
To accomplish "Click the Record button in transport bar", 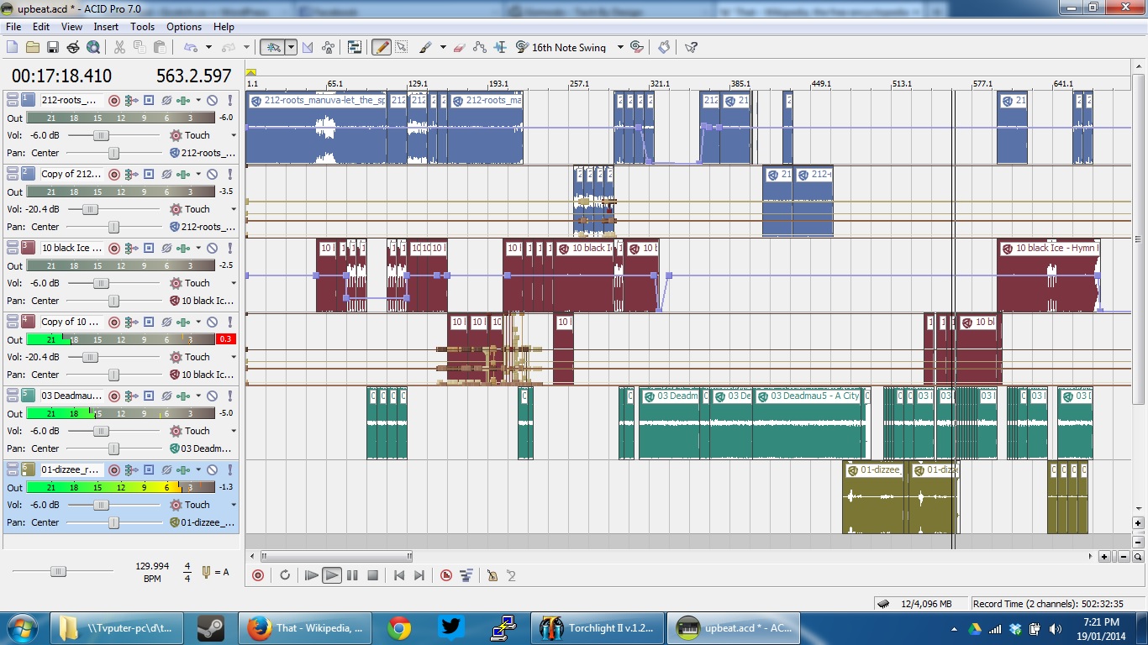I will (258, 575).
